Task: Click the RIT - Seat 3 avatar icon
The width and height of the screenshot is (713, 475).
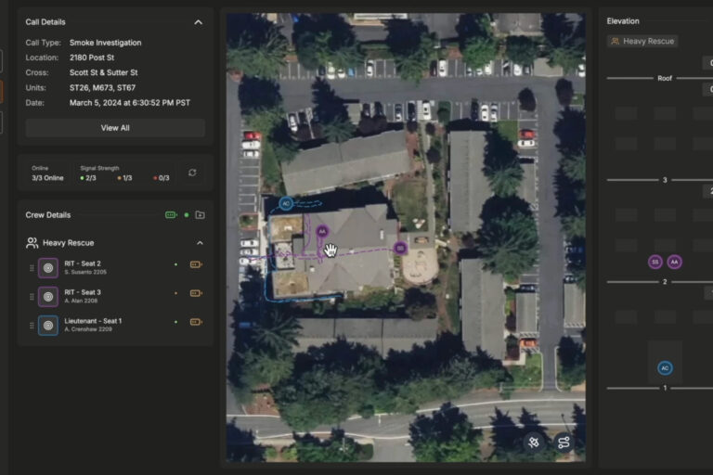Action: [x=48, y=297]
